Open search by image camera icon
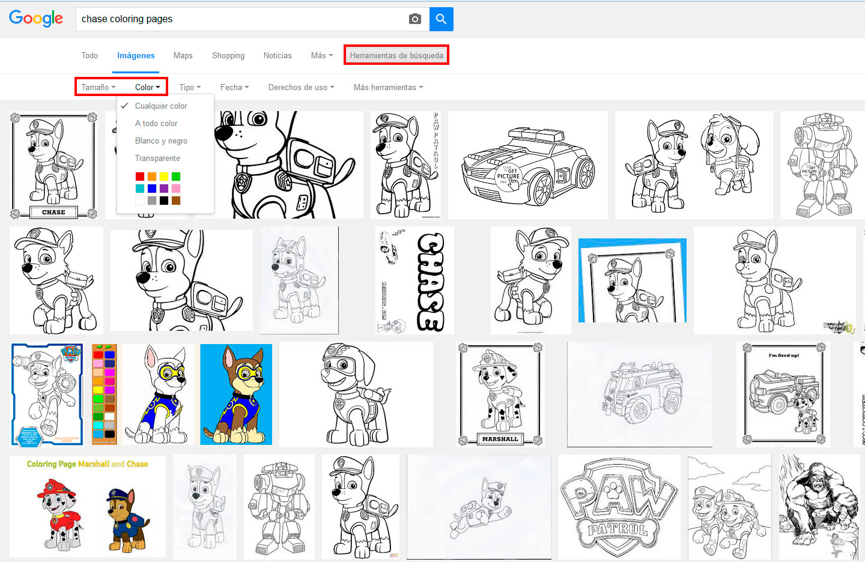The width and height of the screenshot is (865, 562). (415, 19)
